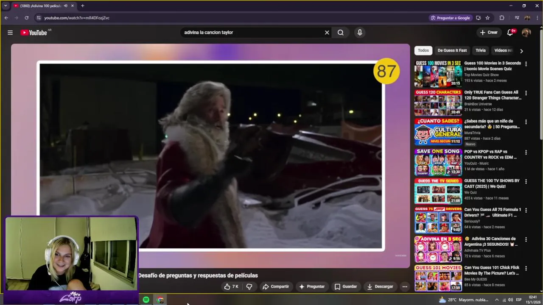Like the video with thumbs up
This screenshot has width=543, height=305.
[231, 286]
